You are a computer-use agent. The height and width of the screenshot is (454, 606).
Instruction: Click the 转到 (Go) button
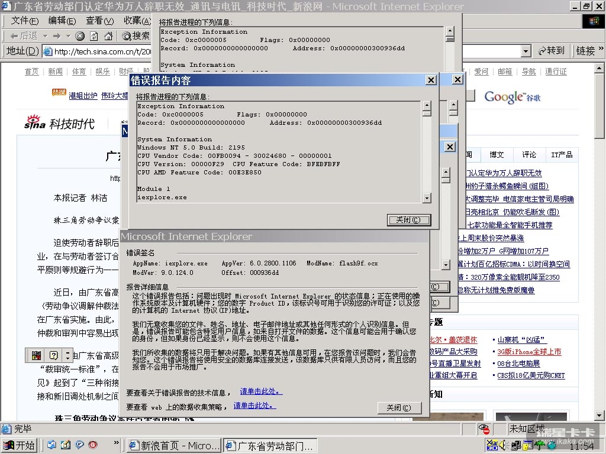(x=552, y=51)
